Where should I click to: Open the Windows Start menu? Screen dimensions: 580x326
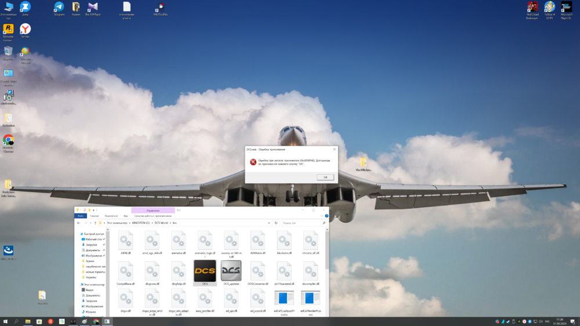tap(5, 321)
